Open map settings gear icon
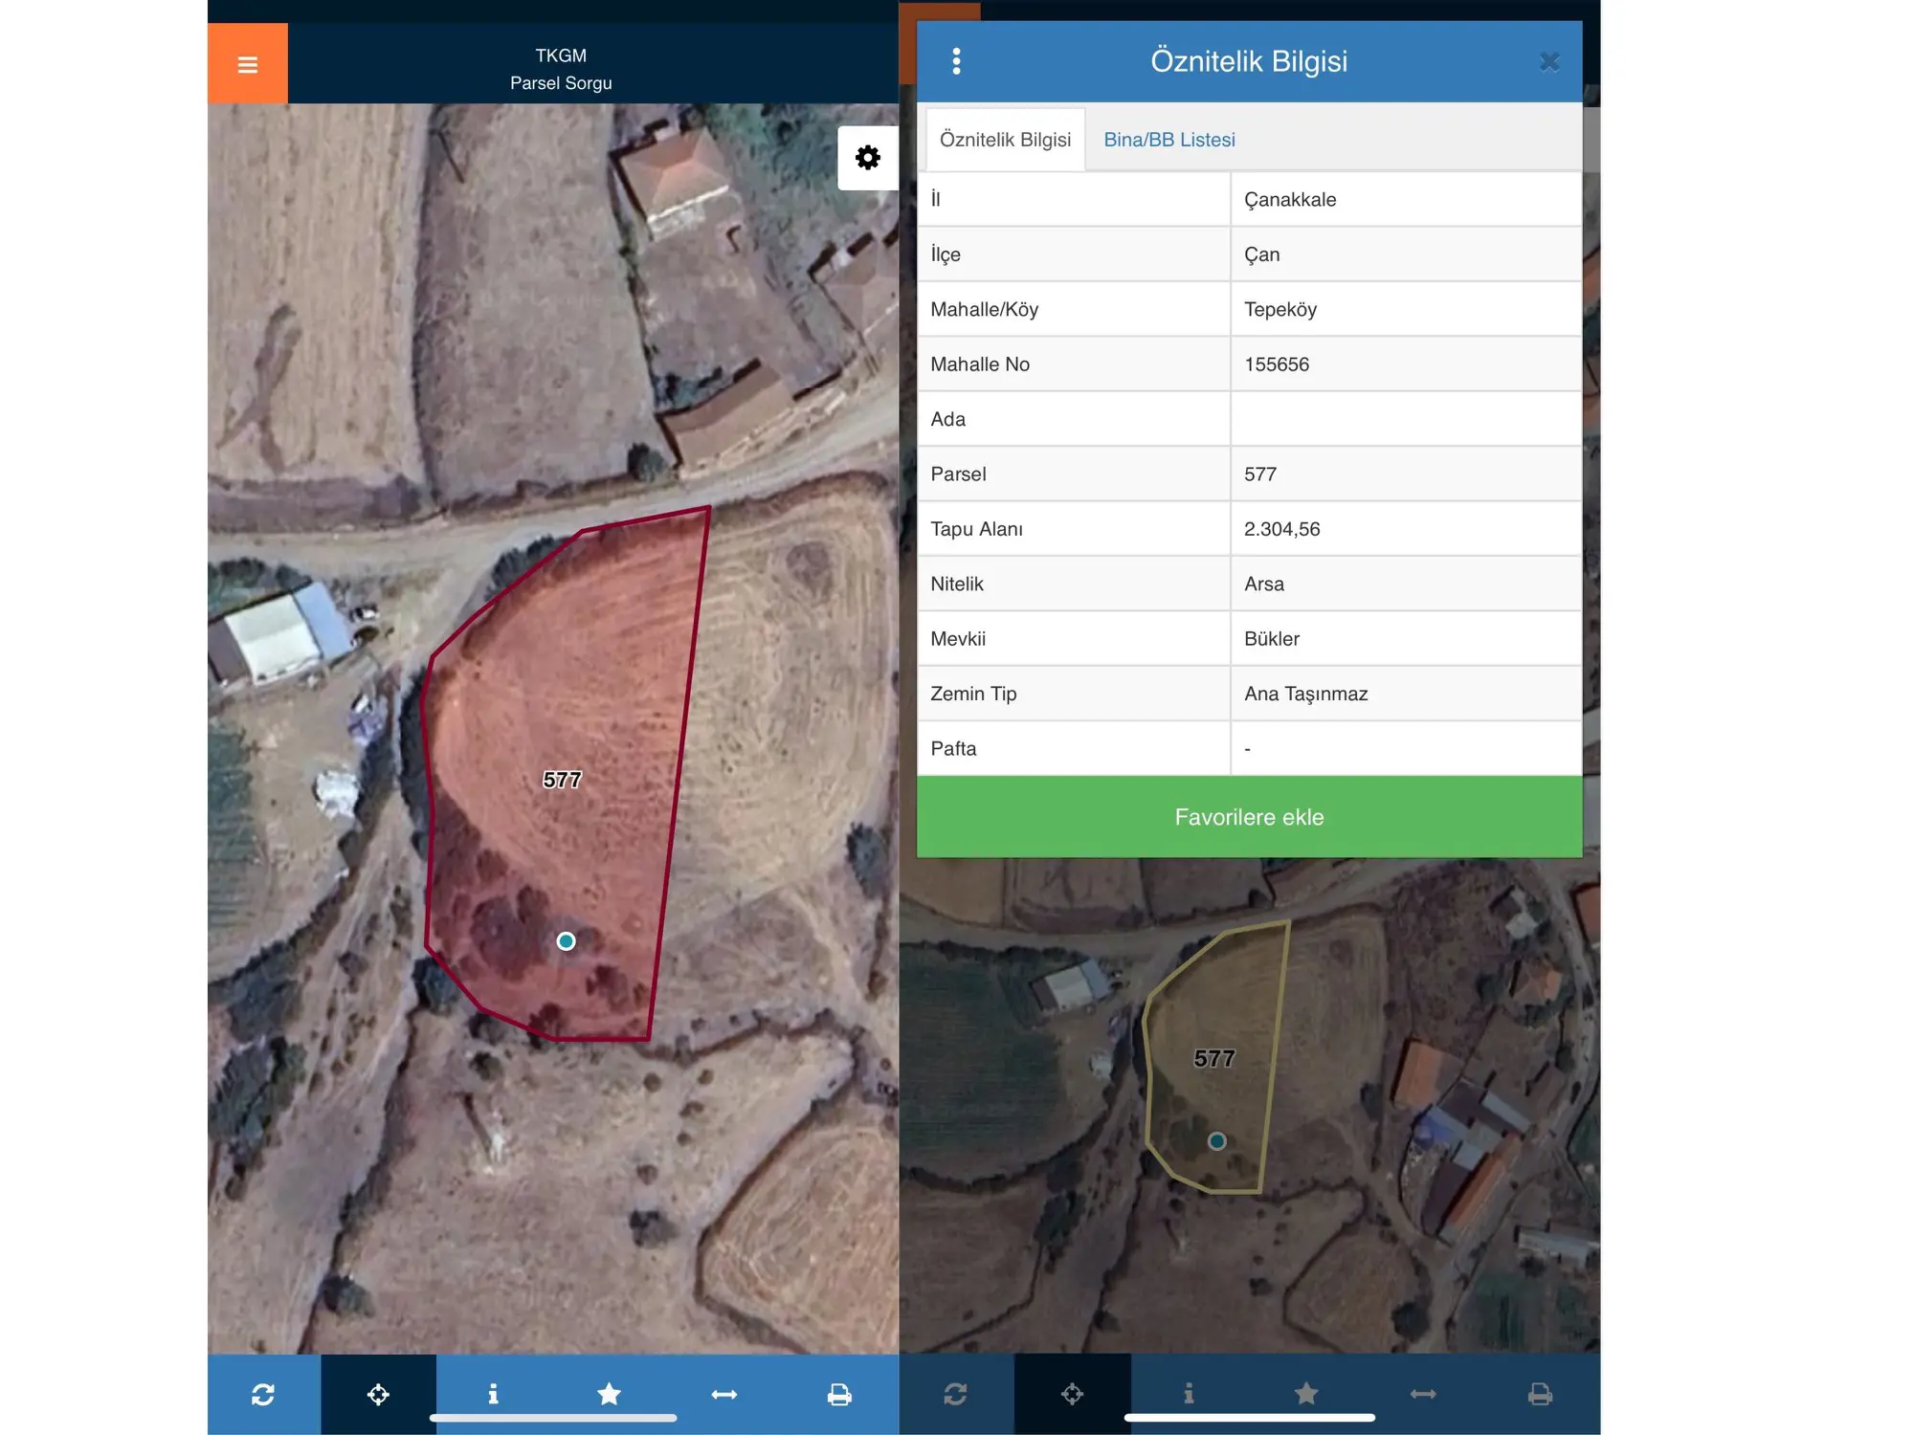 [868, 158]
